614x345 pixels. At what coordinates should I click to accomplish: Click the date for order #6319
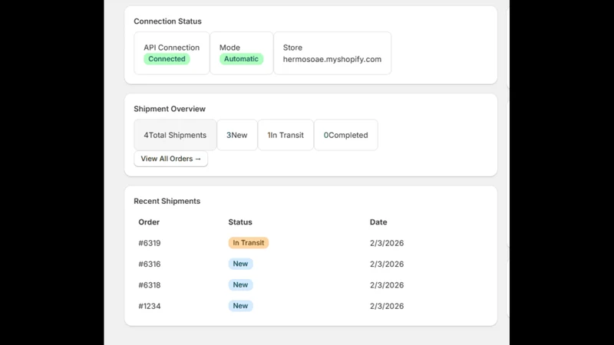pos(387,243)
